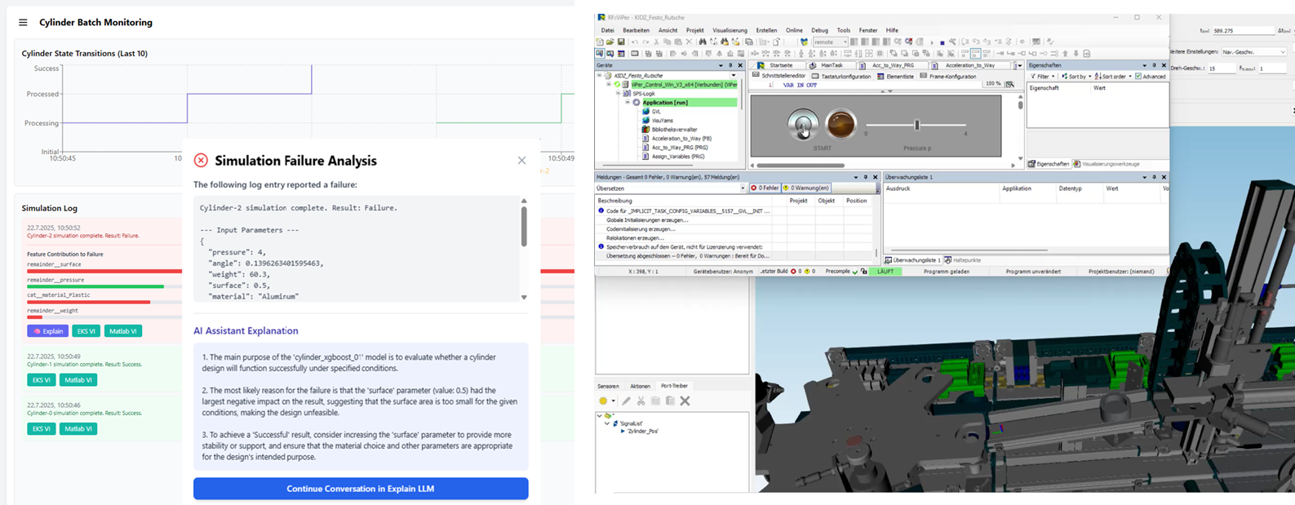Viewport: 1295px width, 505px height.
Task: Toggle the START switch in visualization
Action: (803, 124)
